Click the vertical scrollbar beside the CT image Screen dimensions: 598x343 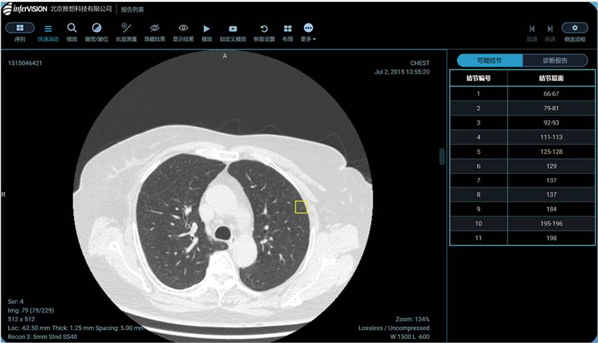point(442,156)
